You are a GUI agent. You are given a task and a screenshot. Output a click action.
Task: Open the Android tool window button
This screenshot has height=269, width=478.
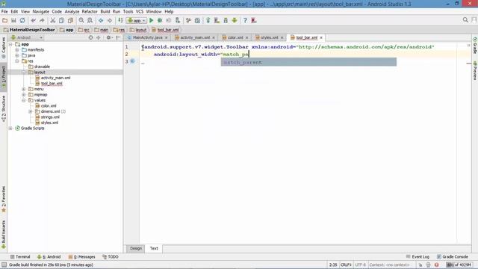49,257
